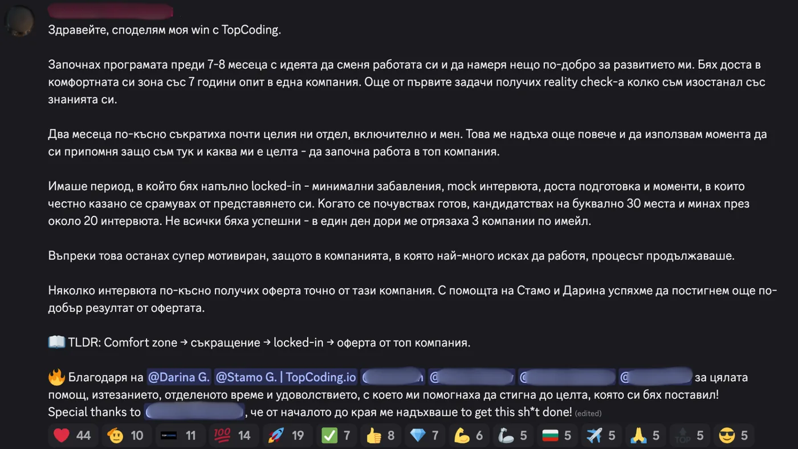Click the paragraph starting 'Няколко интервюта'
798x449 pixels.
413,300
